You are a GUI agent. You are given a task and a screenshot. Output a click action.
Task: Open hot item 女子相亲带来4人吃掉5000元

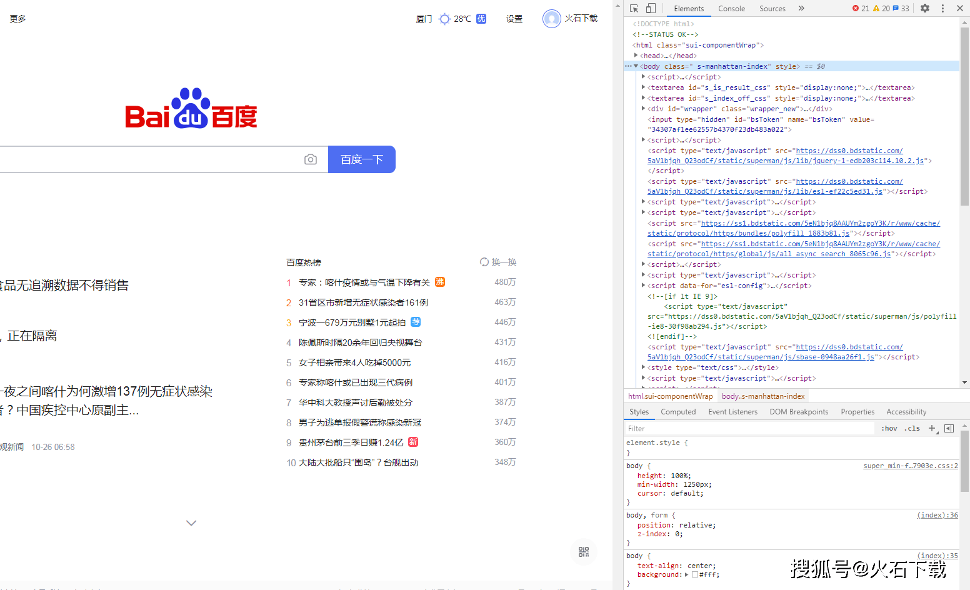(x=355, y=362)
